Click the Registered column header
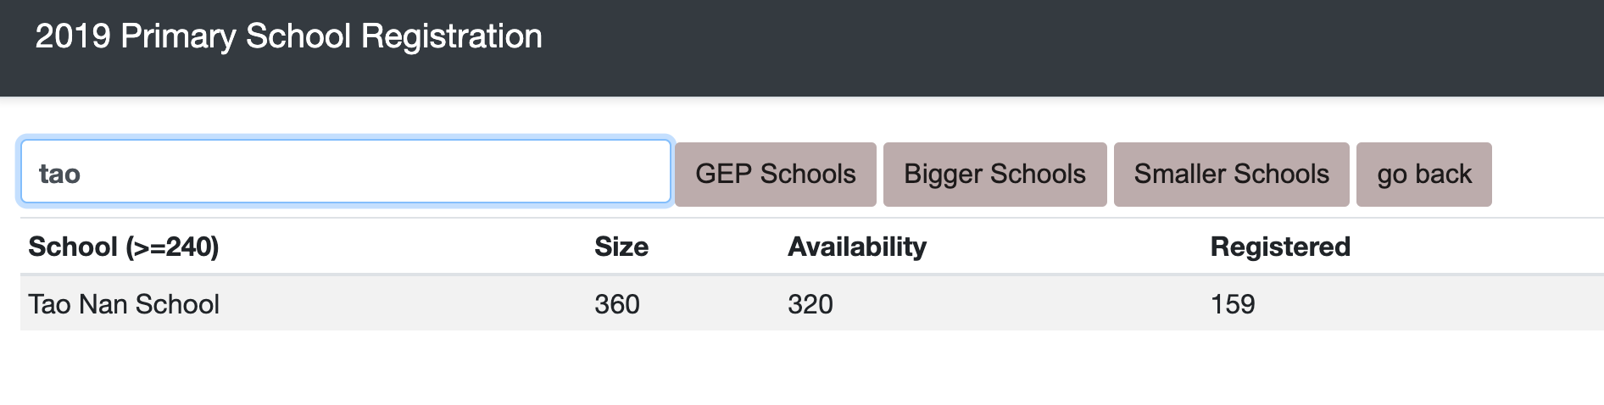The height and width of the screenshot is (405, 1604). (x=1279, y=247)
